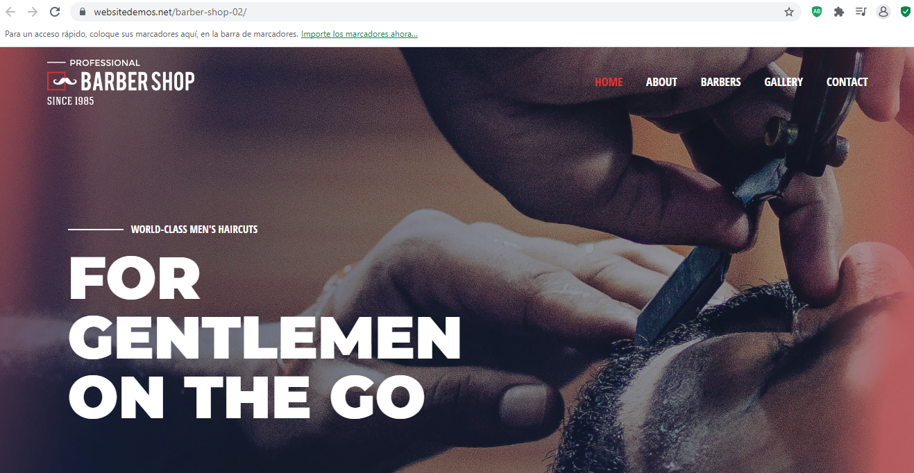Click the FOR GENTLEMEN ON THE GO headline
Screen dimensions: 914x473
pyautogui.click(x=265, y=338)
